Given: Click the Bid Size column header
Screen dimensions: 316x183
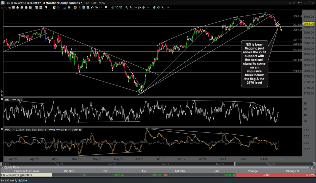Looking at the screenshot, I should click(x=69, y=171).
